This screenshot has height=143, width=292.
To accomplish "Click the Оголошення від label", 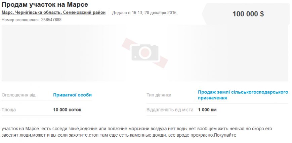I will tap(18, 95).
